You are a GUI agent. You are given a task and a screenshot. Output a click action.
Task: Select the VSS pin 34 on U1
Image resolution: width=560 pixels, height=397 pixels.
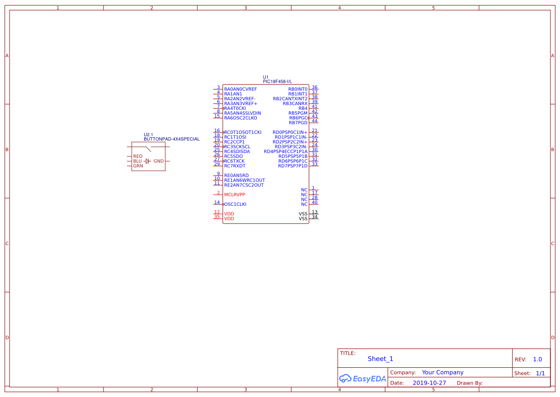303,219
